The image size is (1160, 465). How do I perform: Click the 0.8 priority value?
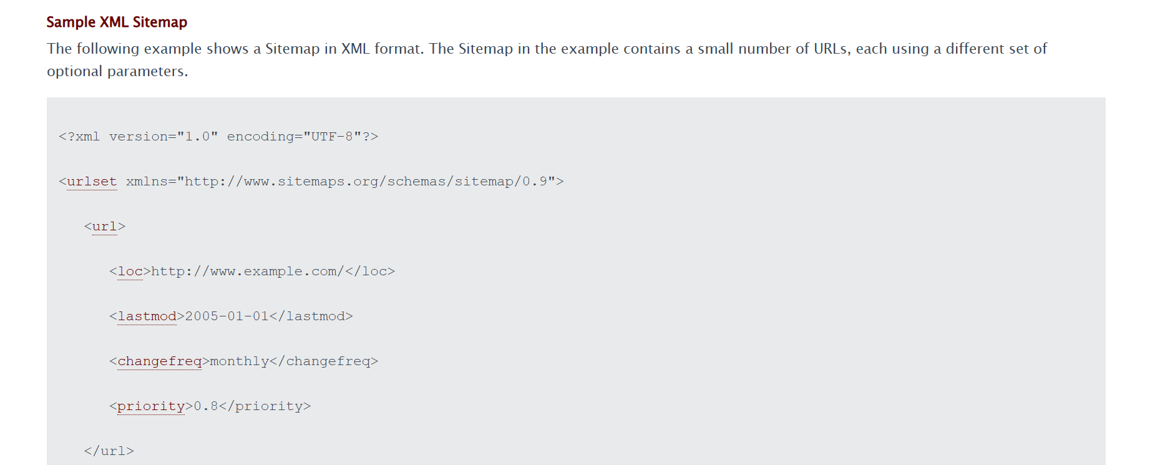point(206,406)
